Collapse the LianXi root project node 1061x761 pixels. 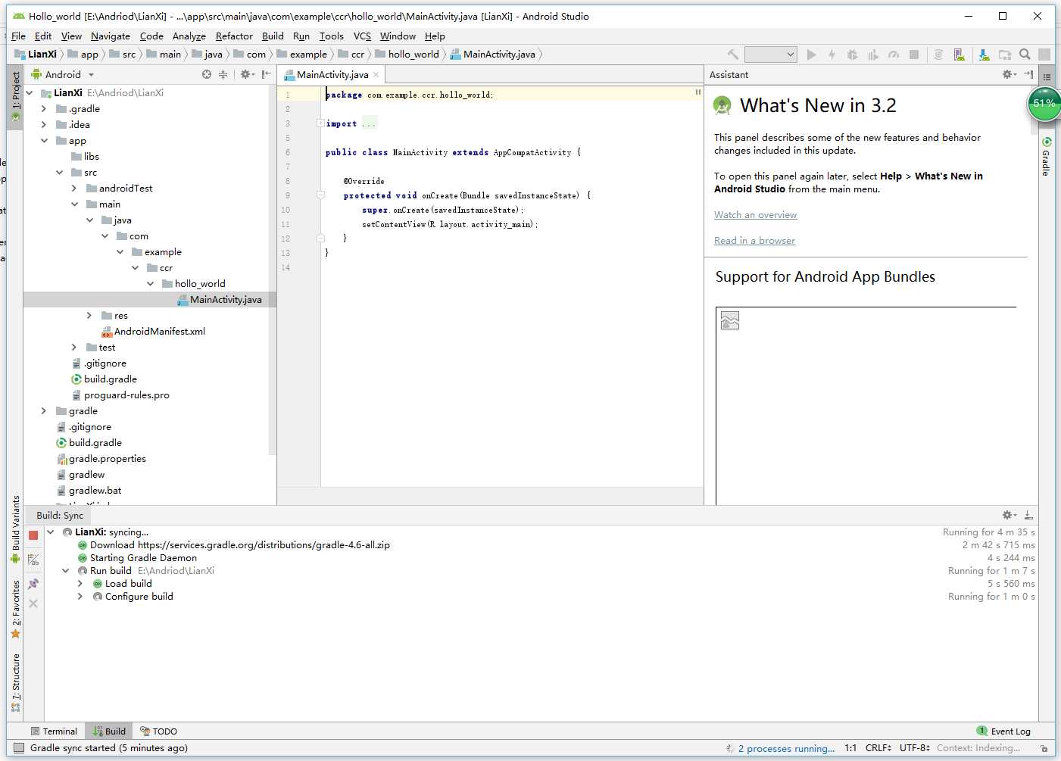(x=30, y=93)
